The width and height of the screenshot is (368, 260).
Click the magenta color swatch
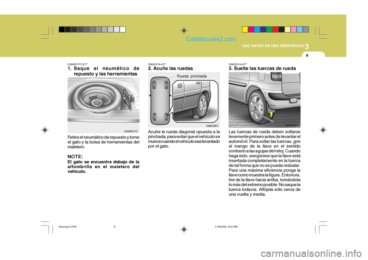(x=251, y=30)
